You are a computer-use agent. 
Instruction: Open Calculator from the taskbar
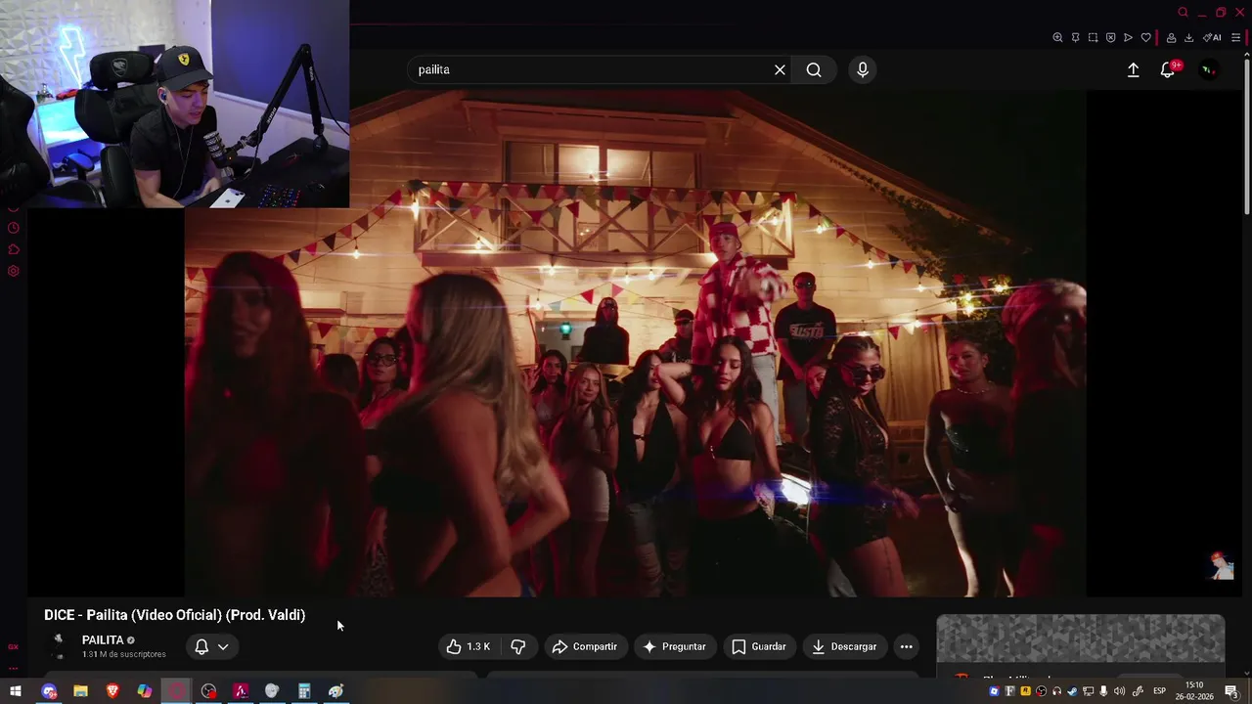pyautogui.click(x=304, y=691)
